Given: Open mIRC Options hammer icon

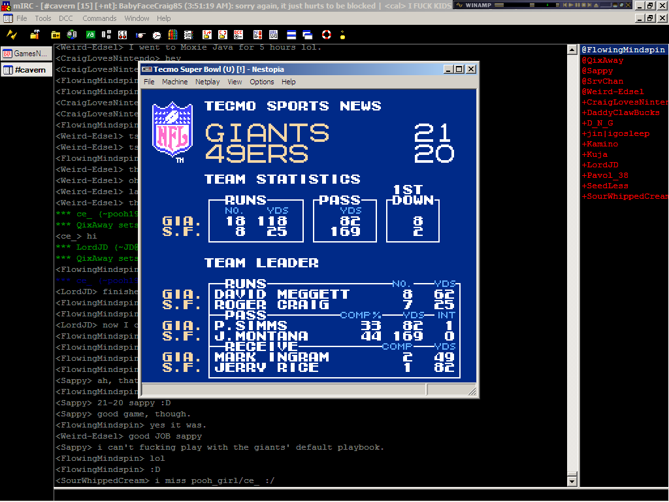Looking at the screenshot, I should [x=34, y=35].
